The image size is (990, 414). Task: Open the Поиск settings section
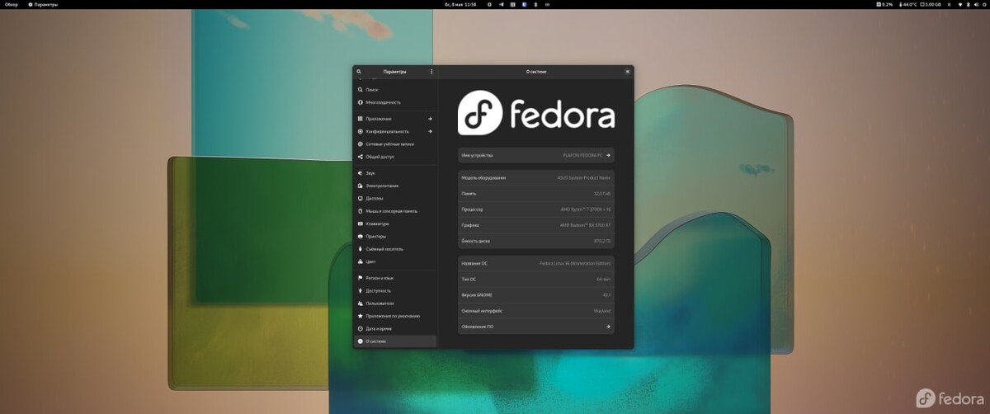point(394,89)
